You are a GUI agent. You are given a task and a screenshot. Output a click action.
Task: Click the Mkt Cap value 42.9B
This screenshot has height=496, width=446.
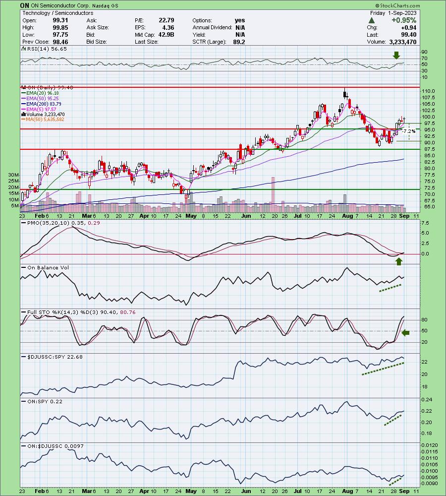click(x=167, y=35)
